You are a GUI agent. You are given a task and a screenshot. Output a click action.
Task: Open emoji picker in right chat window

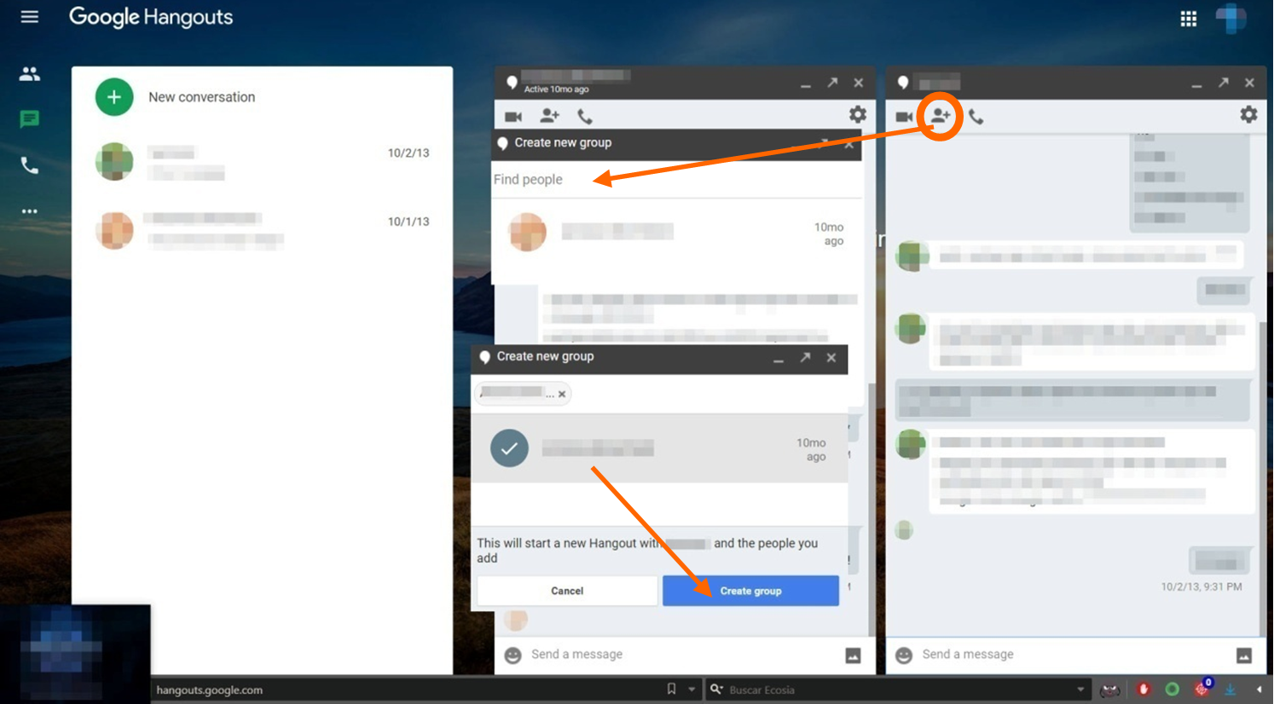pyautogui.click(x=904, y=655)
